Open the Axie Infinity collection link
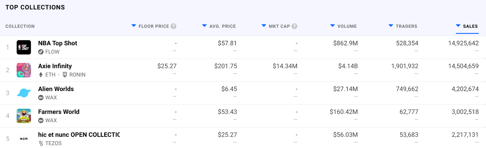Image resolution: width=486 pixels, height=148 pixels. point(55,66)
